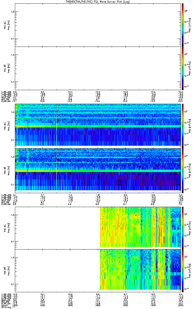Click the 0.1 frequency tick of the THD B-parallel panel

(12, 185)
